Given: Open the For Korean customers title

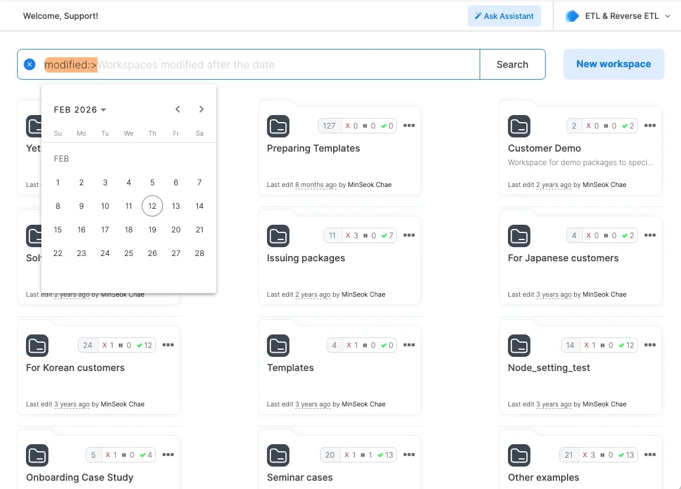Looking at the screenshot, I should [75, 368].
